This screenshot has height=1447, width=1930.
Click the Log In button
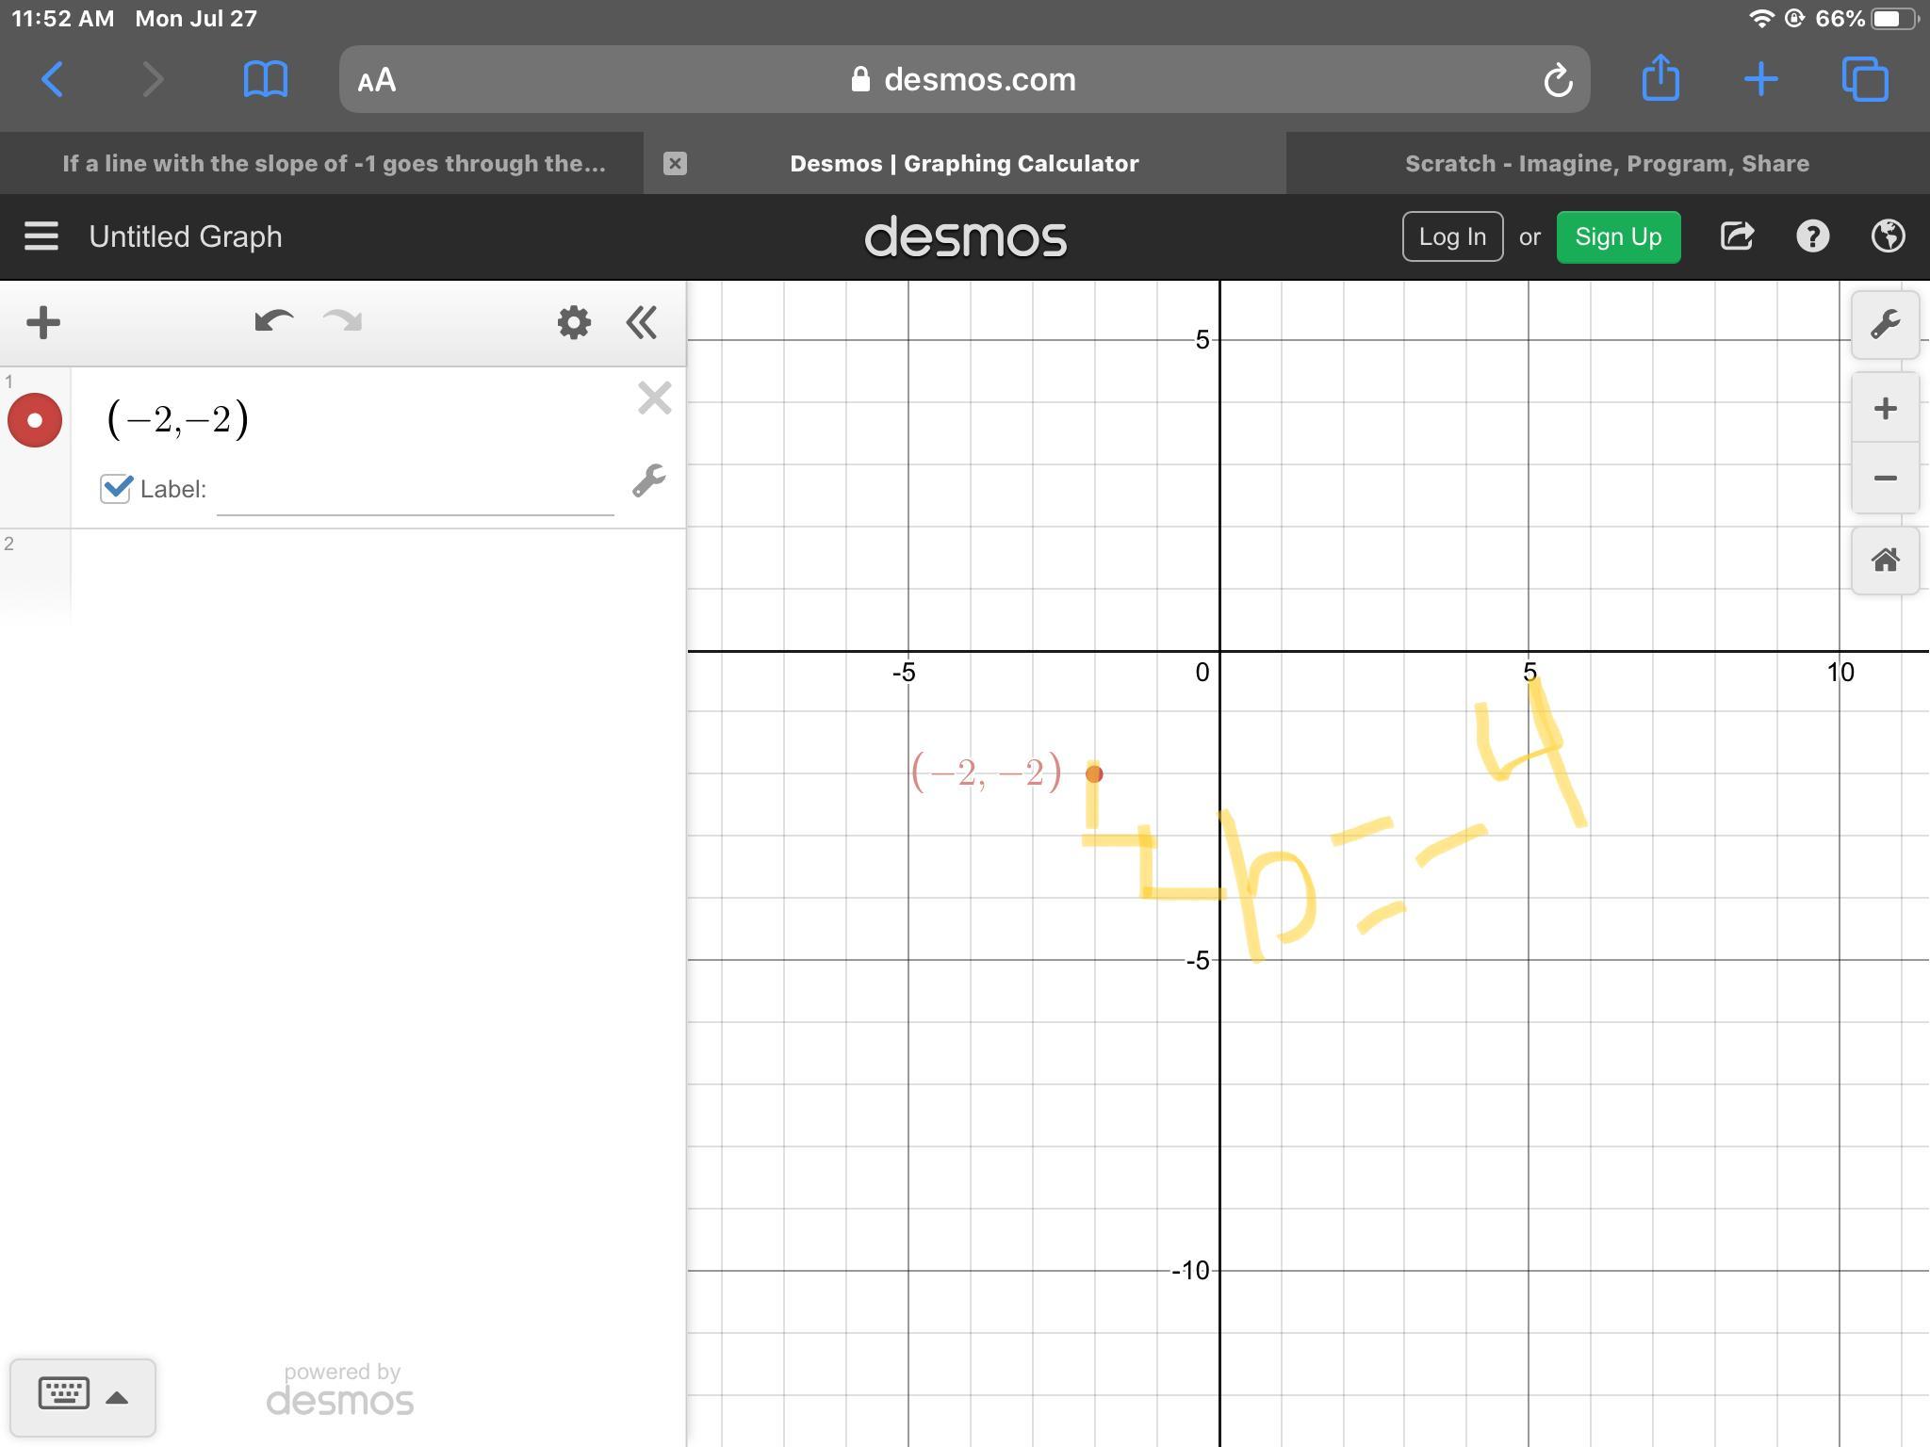(1452, 236)
